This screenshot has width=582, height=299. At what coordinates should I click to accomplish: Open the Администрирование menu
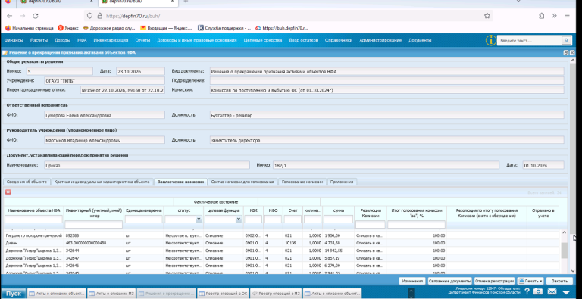[380, 40]
